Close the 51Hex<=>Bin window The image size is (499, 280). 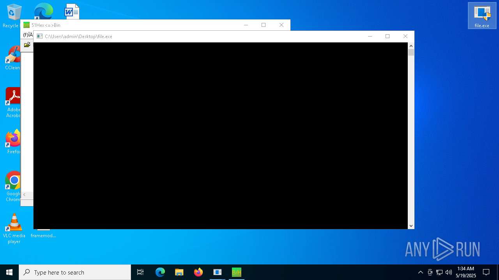[281, 25]
